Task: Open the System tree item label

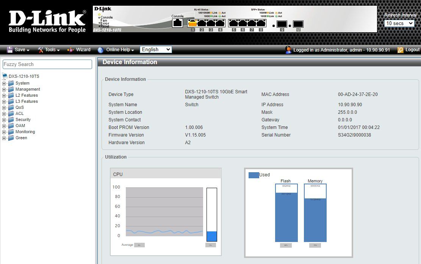Action: (23, 83)
